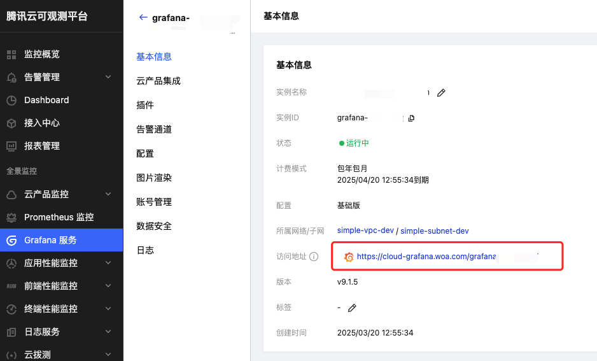This screenshot has width=597, height=361.
Task: Edit the 实例名称 with pencil icon
Action: pos(441,92)
